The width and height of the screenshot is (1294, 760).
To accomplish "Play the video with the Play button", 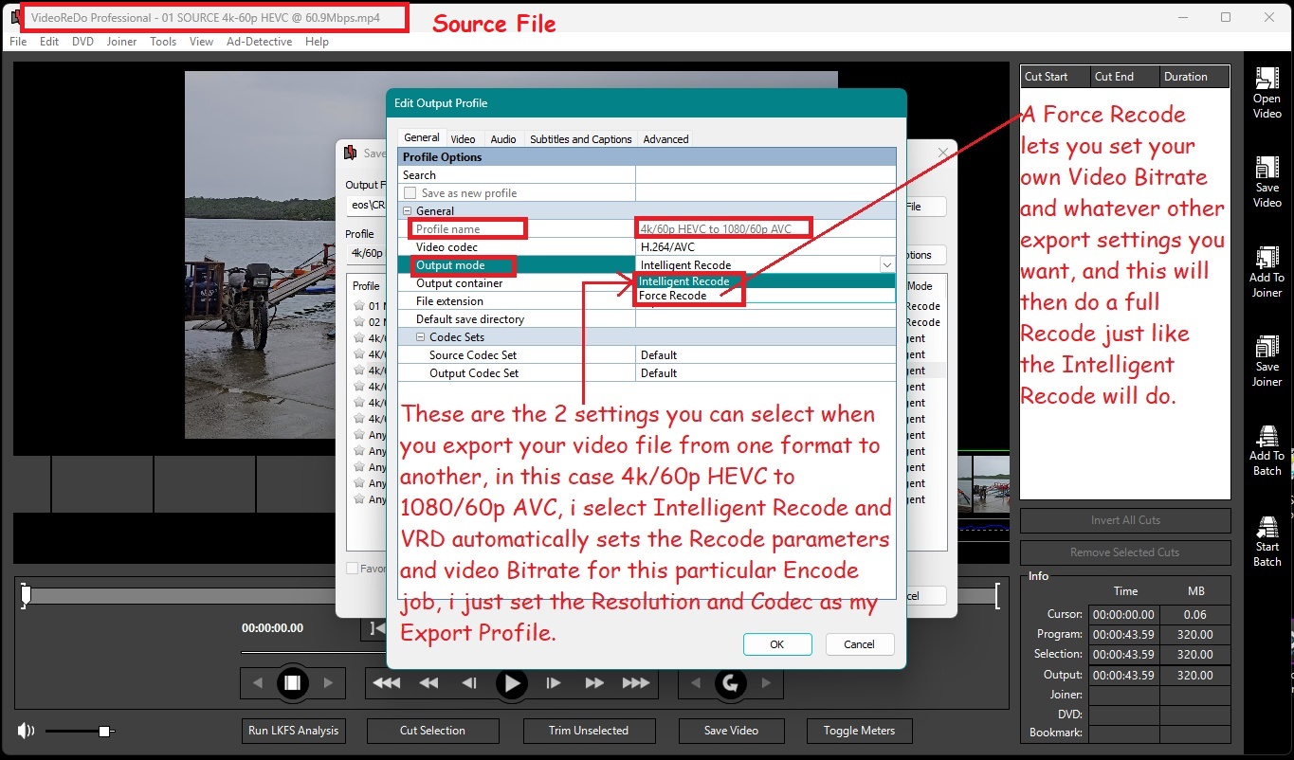I will [512, 682].
